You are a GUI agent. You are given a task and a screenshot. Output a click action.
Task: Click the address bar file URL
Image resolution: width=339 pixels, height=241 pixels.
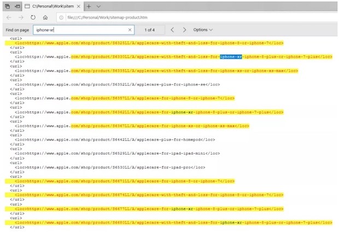(108, 17)
